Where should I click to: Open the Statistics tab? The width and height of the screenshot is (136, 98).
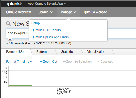pos(68,52)
